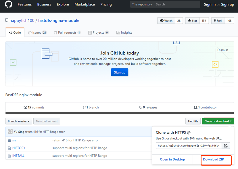Click the New pull request button

(47, 121)
